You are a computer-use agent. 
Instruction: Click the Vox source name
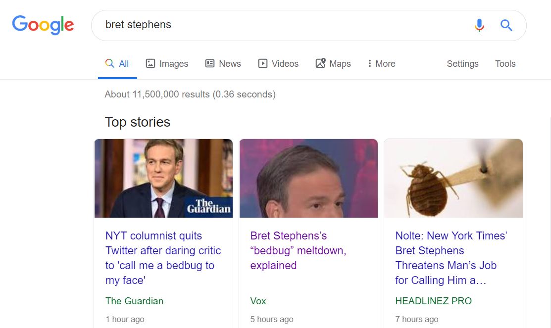point(258,301)
